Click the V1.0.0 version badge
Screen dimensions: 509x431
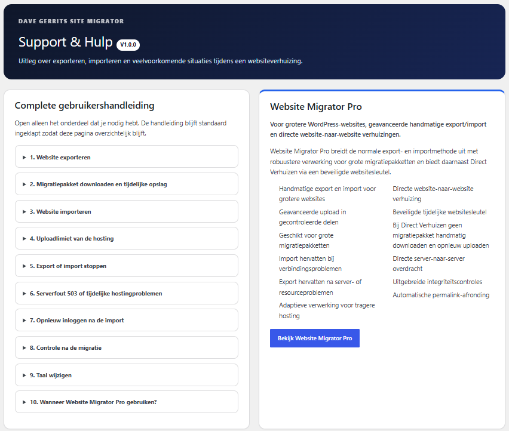click(128, 45)
